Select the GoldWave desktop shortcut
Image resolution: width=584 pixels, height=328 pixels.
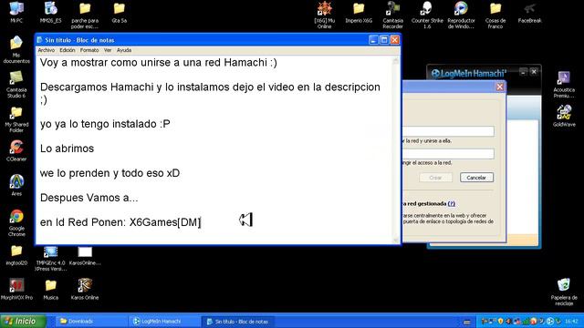pyautogui.click(x=564, y=116)
